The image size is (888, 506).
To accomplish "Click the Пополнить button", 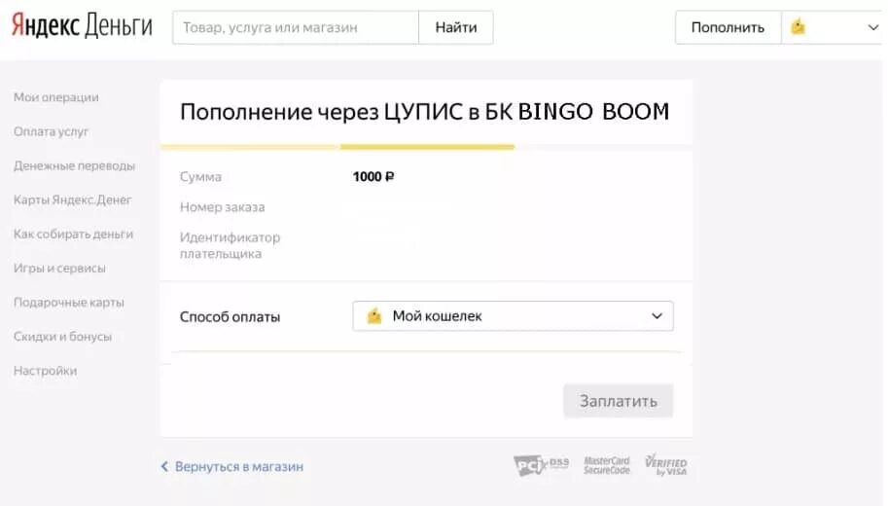I will [728, 27].
